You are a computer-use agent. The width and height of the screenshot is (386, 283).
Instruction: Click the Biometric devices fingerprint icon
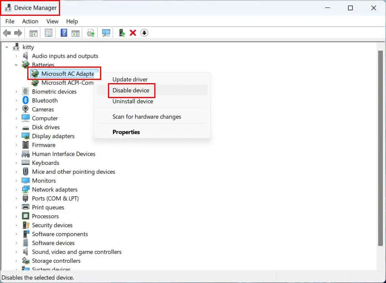pos(25,91)
